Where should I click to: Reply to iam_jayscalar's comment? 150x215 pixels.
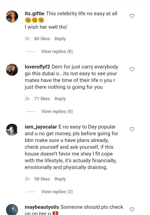[60, 179]
